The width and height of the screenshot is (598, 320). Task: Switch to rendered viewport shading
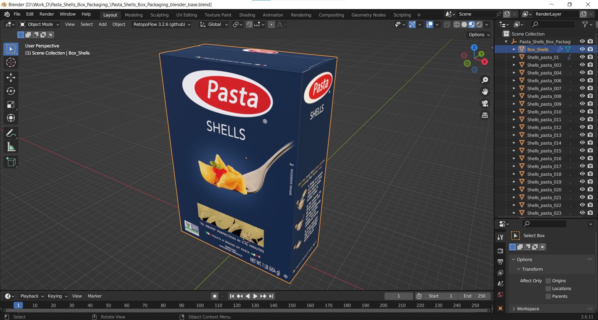(x=479, y=25)
